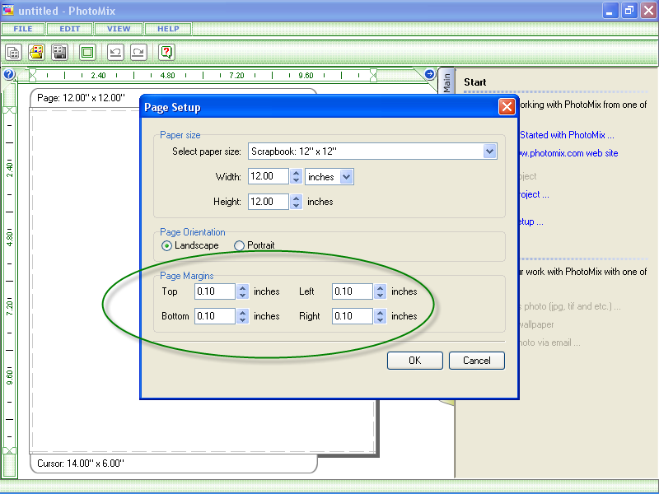This screenshot has width=659, height=494.
Task: Open the photomix.com web site link
Action: (568, 153)
